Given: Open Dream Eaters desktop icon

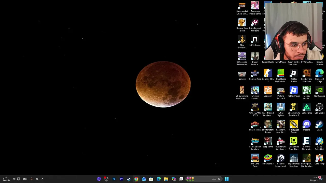Looking at the screenshot, I should pos(255,59).
